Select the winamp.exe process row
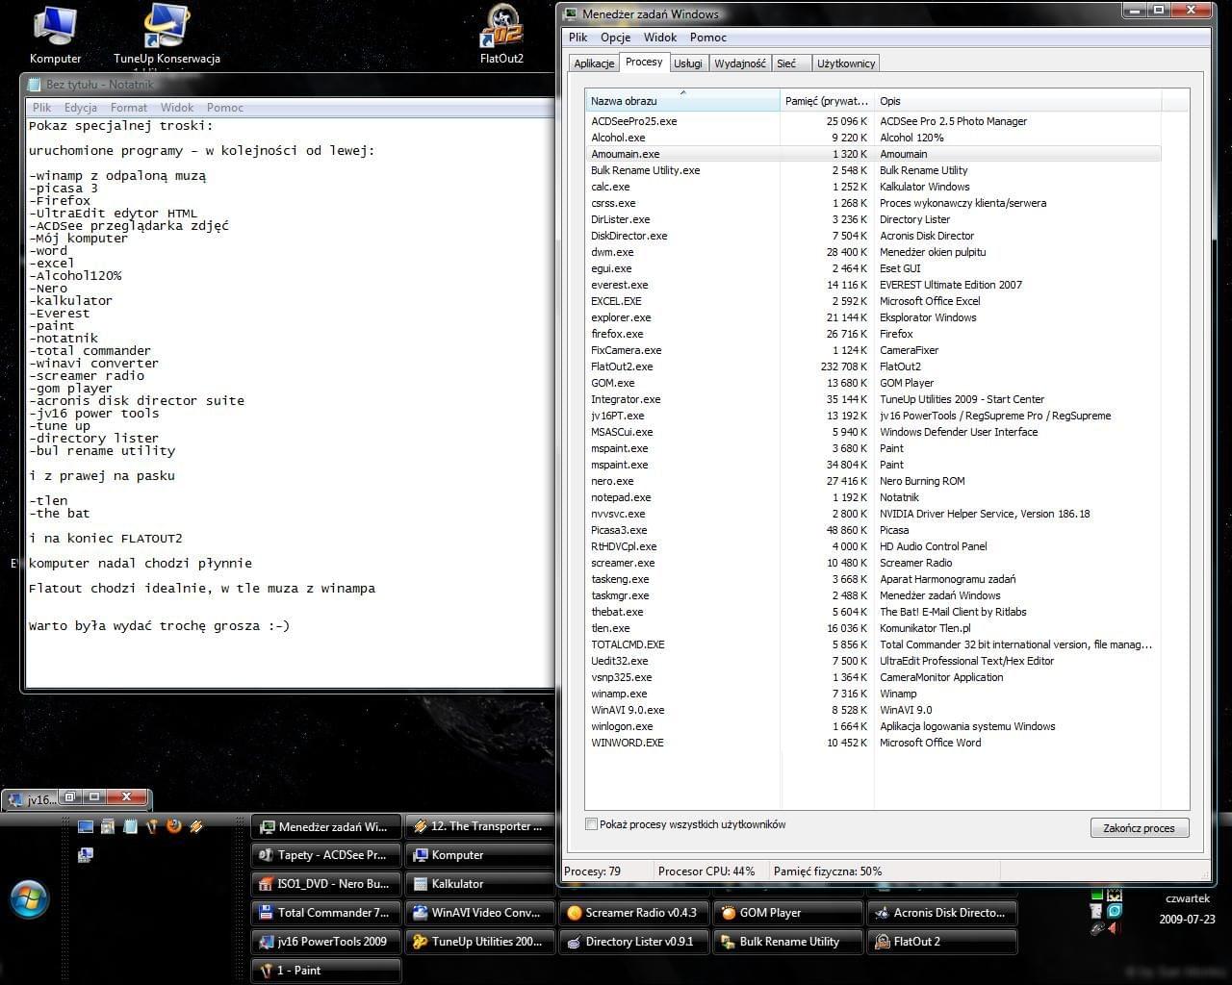Image resolution: width=1232 pixels, height=985 pixels. (873, 694)
